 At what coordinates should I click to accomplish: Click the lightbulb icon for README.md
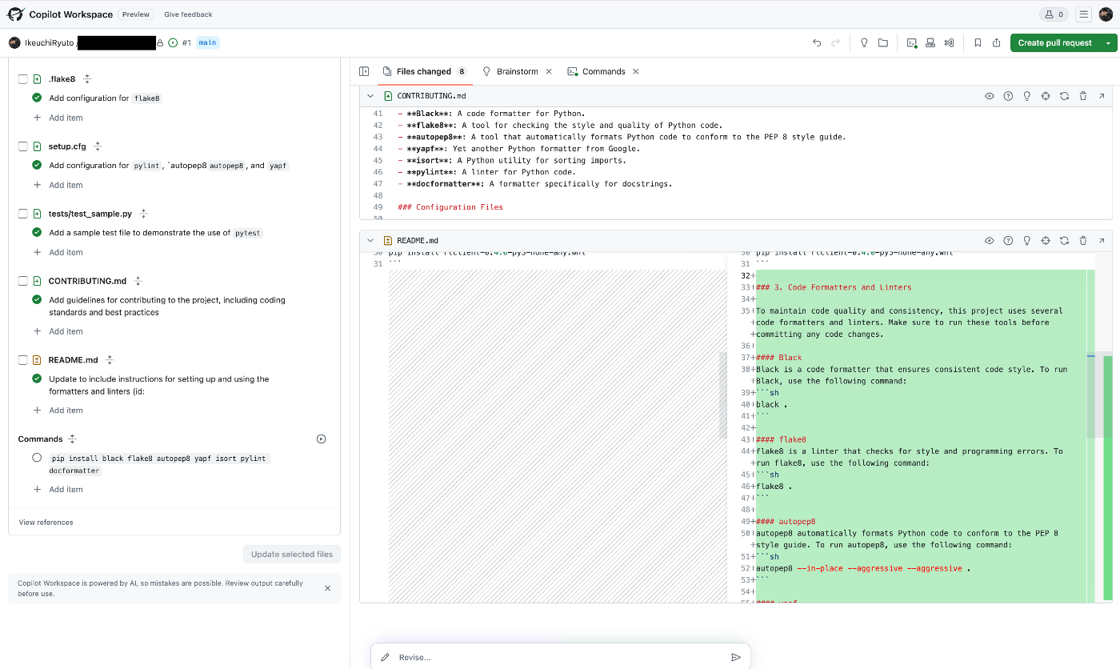pyautogui.click(x=1027, y=240)
